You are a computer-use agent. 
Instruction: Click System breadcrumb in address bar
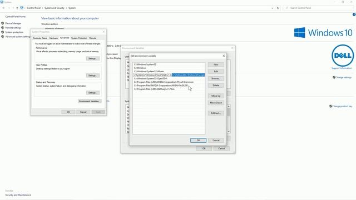click(72, 8)
